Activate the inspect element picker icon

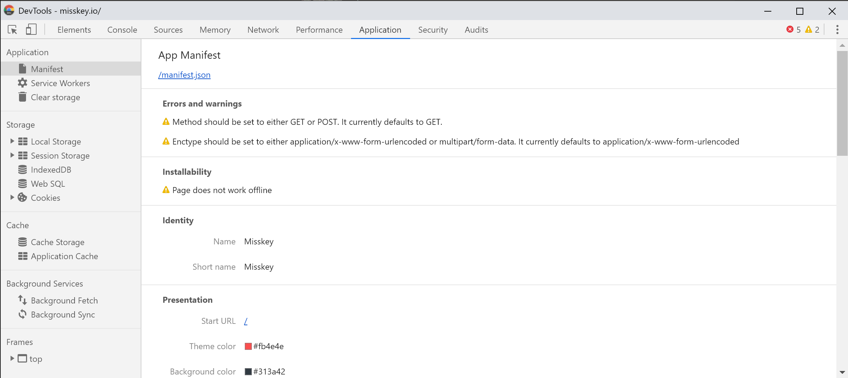coord(13,30)
